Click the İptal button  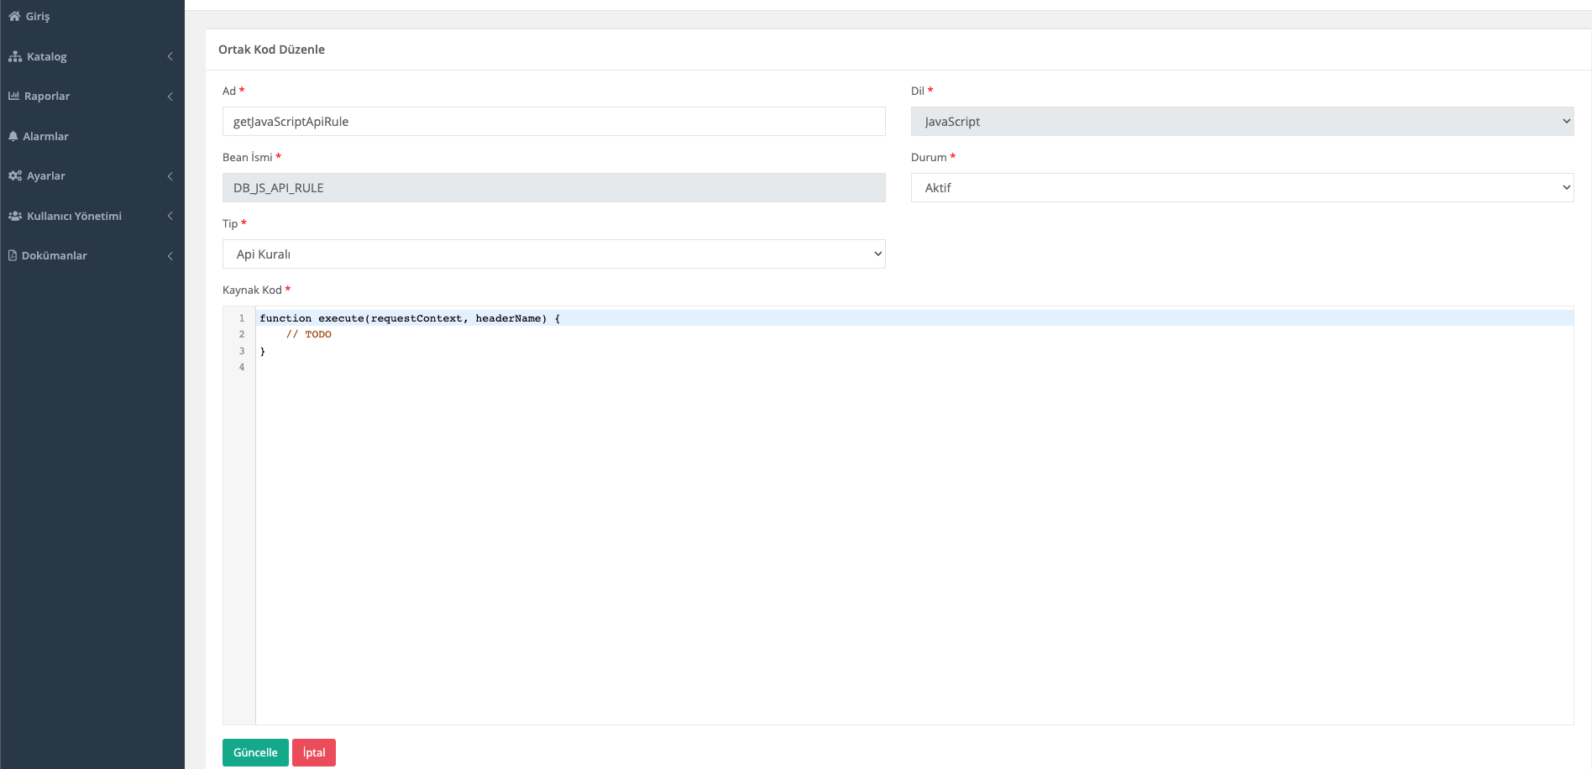tap(314, 752)
